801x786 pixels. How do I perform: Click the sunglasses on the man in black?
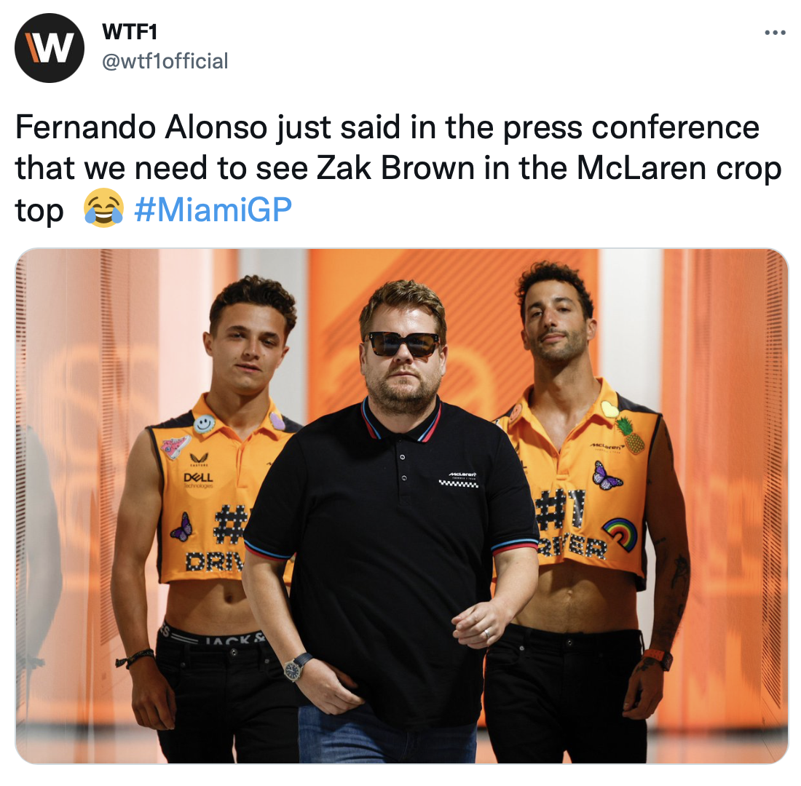coord(403,345)
